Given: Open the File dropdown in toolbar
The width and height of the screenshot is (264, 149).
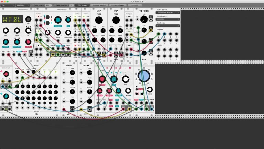Looking at the screenshot, I should [x=8, y=5].
